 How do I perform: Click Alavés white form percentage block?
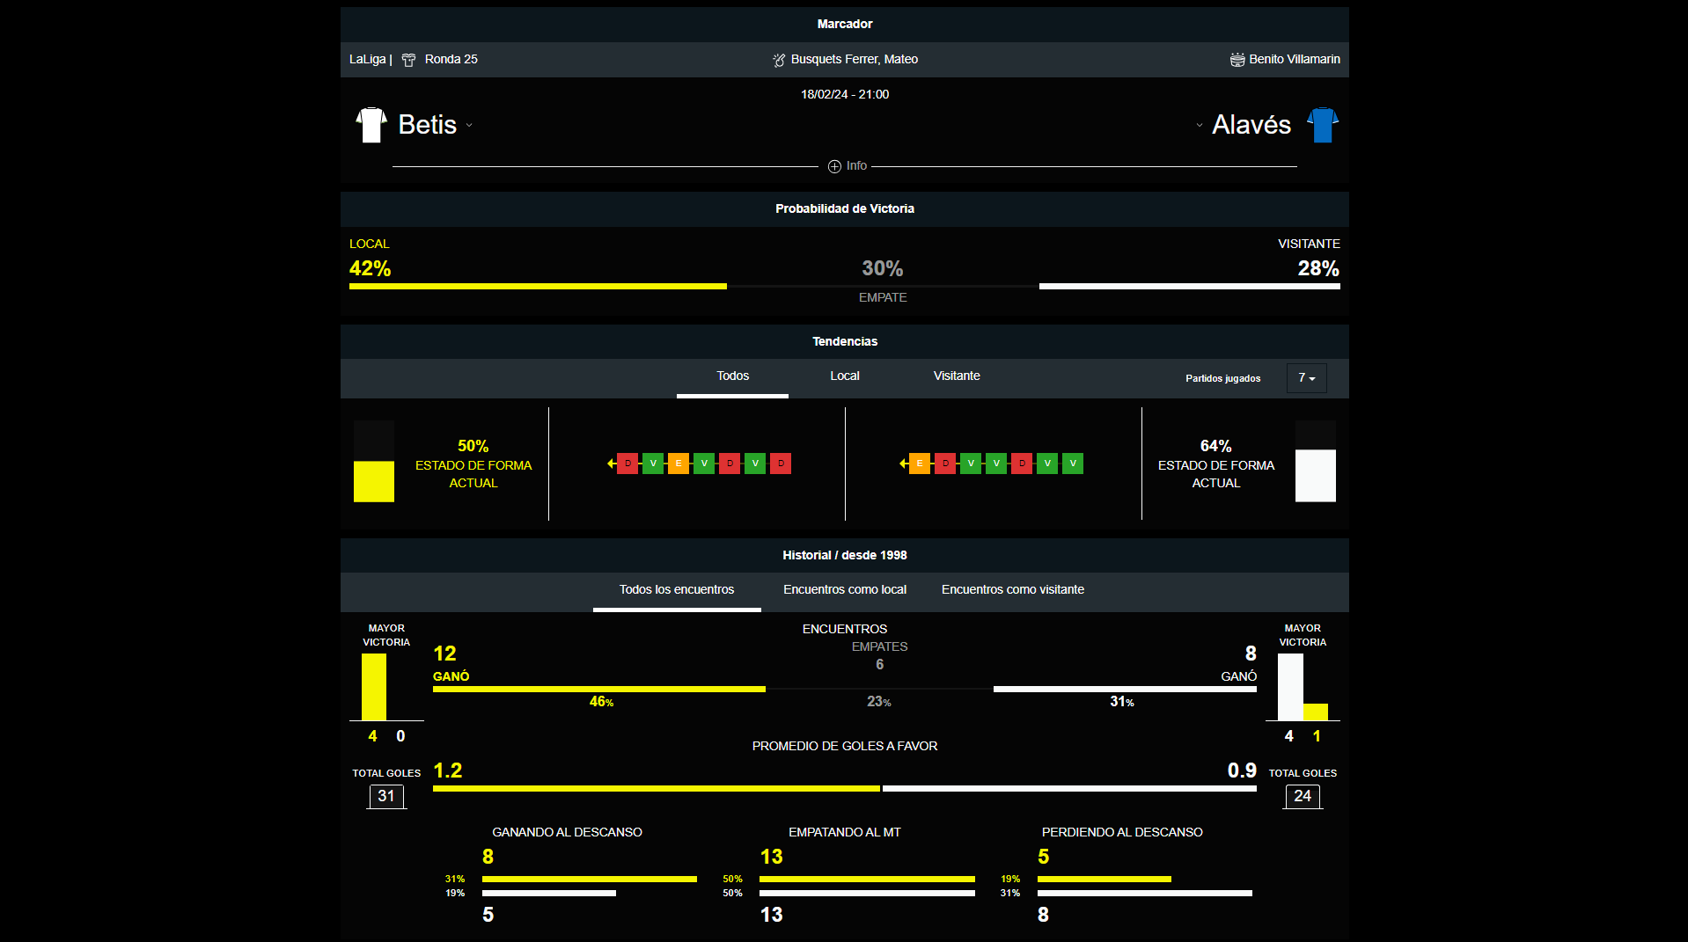[x=1316, y=476]
